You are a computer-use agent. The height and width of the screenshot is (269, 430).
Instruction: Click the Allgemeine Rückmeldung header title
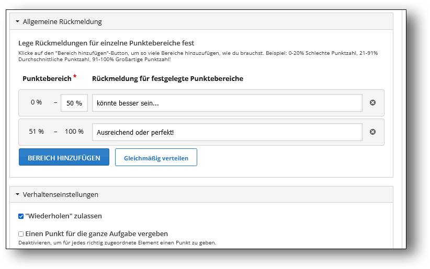62,22
